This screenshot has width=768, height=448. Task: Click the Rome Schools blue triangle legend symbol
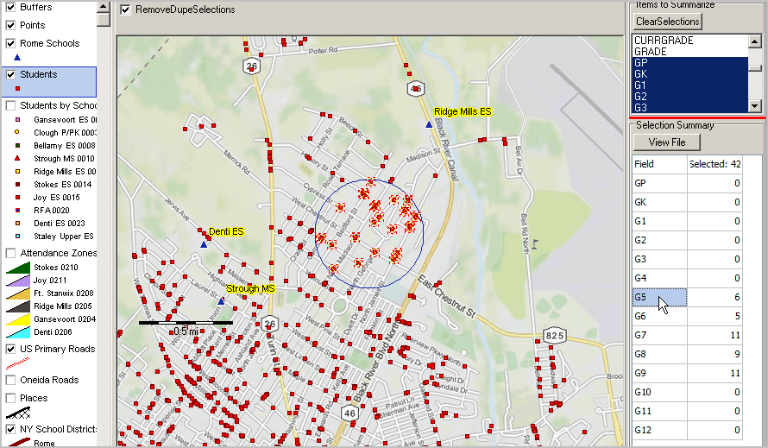(17, 57)
